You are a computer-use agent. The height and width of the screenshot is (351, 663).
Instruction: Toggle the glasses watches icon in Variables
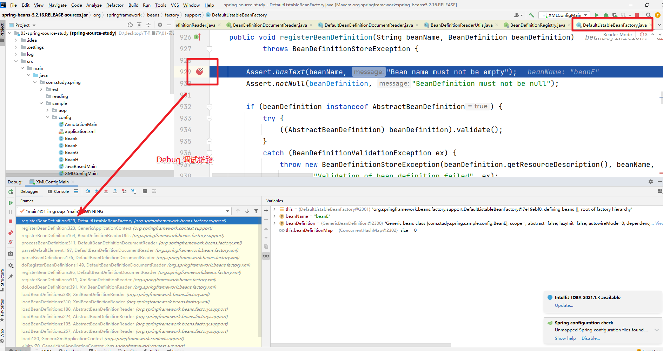[x=266, y=256]
